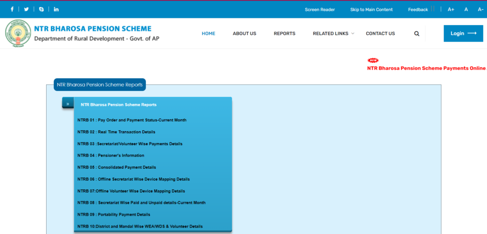The width and height of the screenshot is (487, 234).
Task: Reset font size with A
Action: coord(466,10)
